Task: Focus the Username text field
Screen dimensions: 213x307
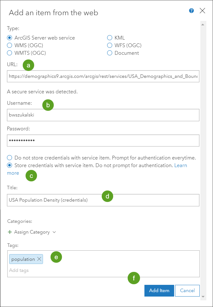Action: 103,115
